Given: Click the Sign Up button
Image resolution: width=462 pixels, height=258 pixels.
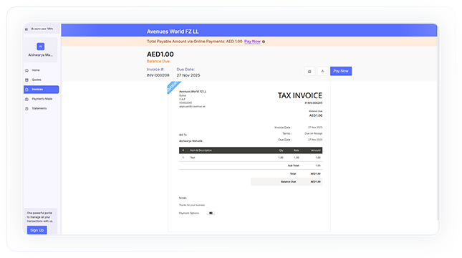Looking at the screenshot, I should (x=37, y=230).
